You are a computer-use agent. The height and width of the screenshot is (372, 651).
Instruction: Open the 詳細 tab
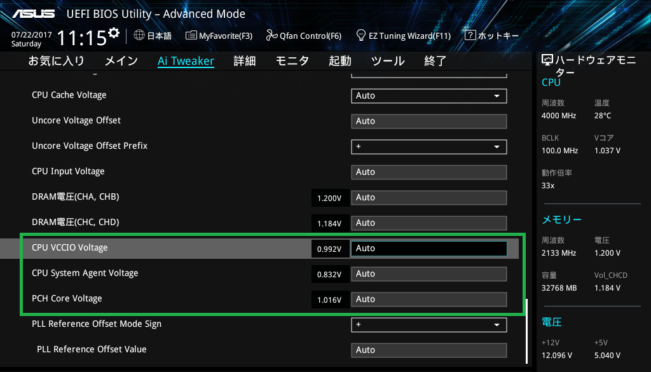point(245,61)
